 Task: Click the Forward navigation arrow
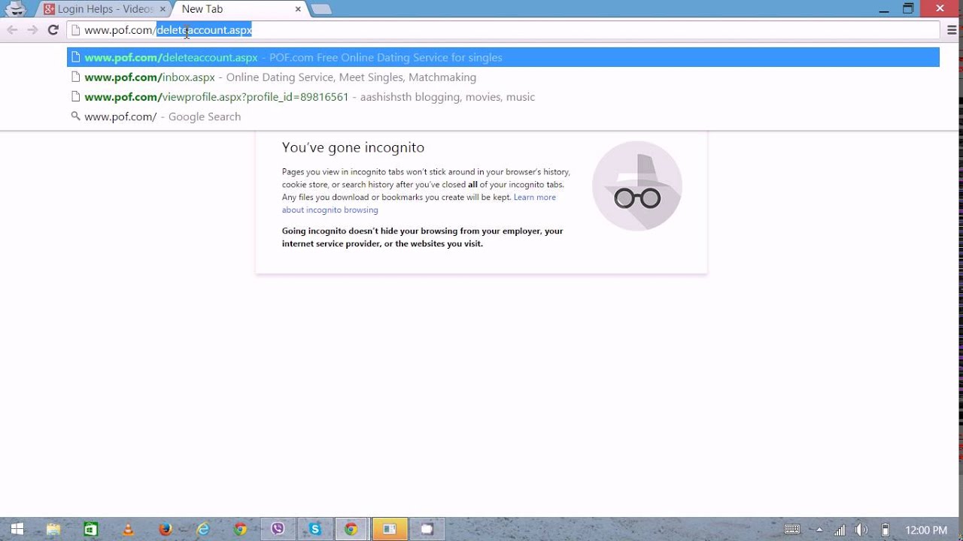[x=32, y=30]
